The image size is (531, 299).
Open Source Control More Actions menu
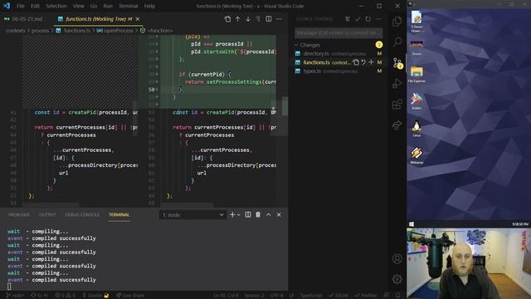pyautogui.click(x=378, y=19)
